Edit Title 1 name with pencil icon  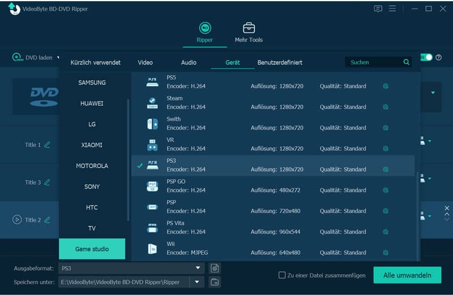[x=47, y=145]
